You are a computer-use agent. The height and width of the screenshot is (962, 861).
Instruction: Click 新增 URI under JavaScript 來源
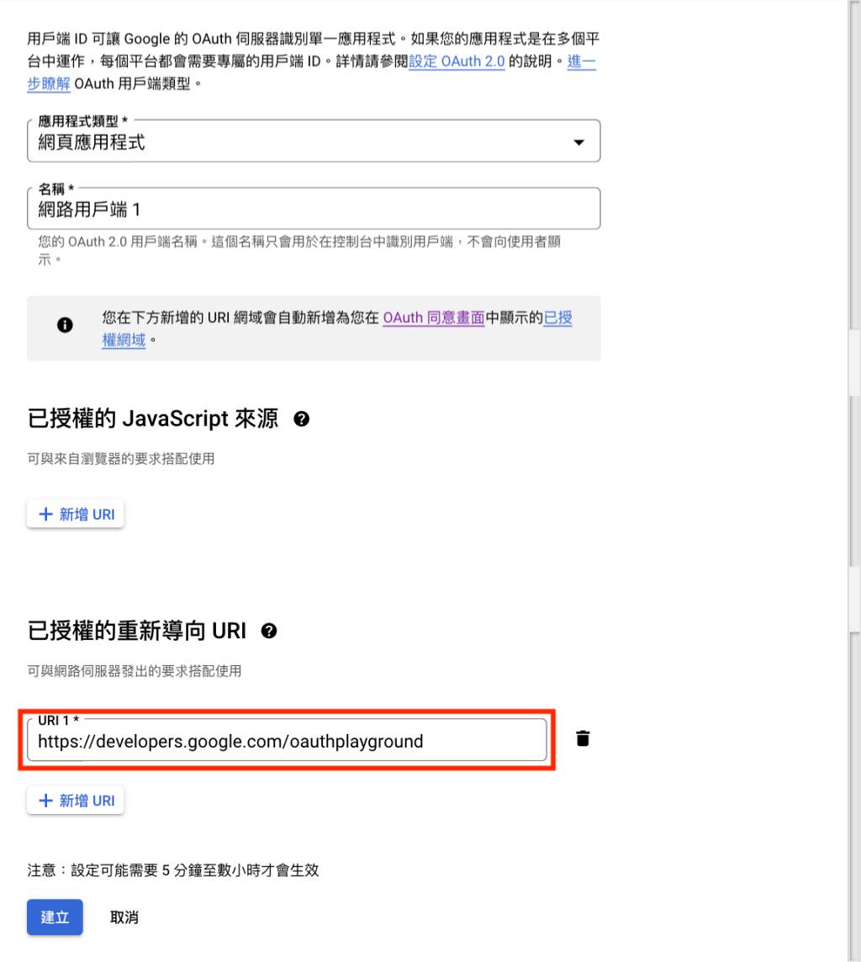point(76,514)
